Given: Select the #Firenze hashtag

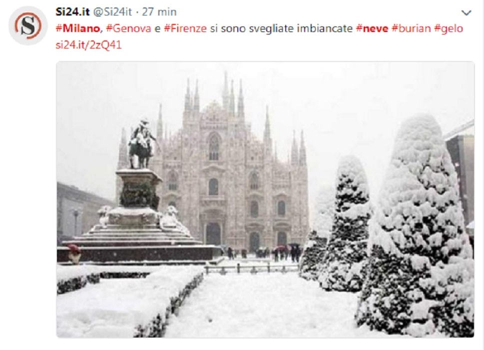Looking at the screenshot, I should [x=185, y=28].
